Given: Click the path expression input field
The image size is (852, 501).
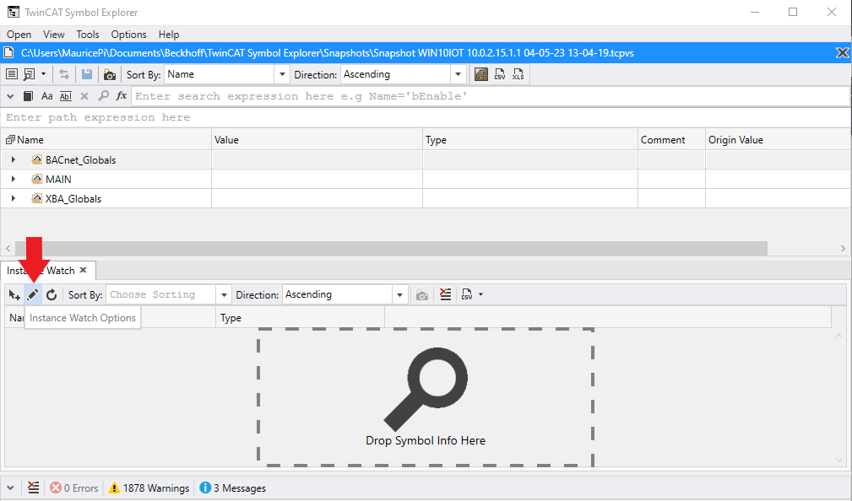Looking at the screenshot, I should coord(426,117).
